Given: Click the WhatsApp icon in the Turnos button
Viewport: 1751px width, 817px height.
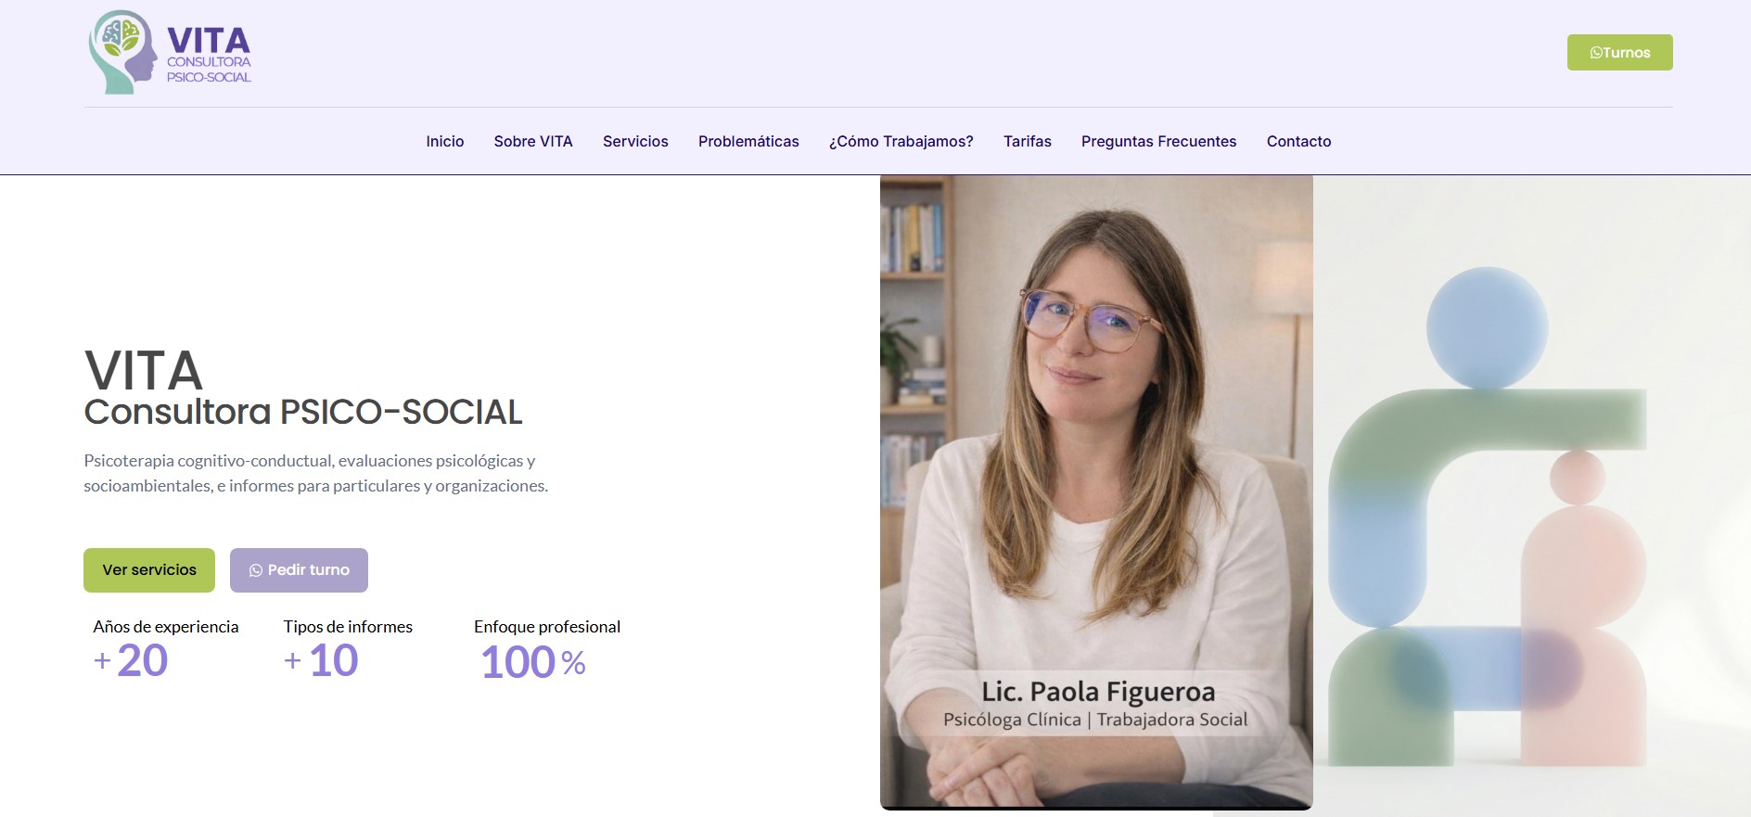Looking at the screenshot, I should (1596, 53).
